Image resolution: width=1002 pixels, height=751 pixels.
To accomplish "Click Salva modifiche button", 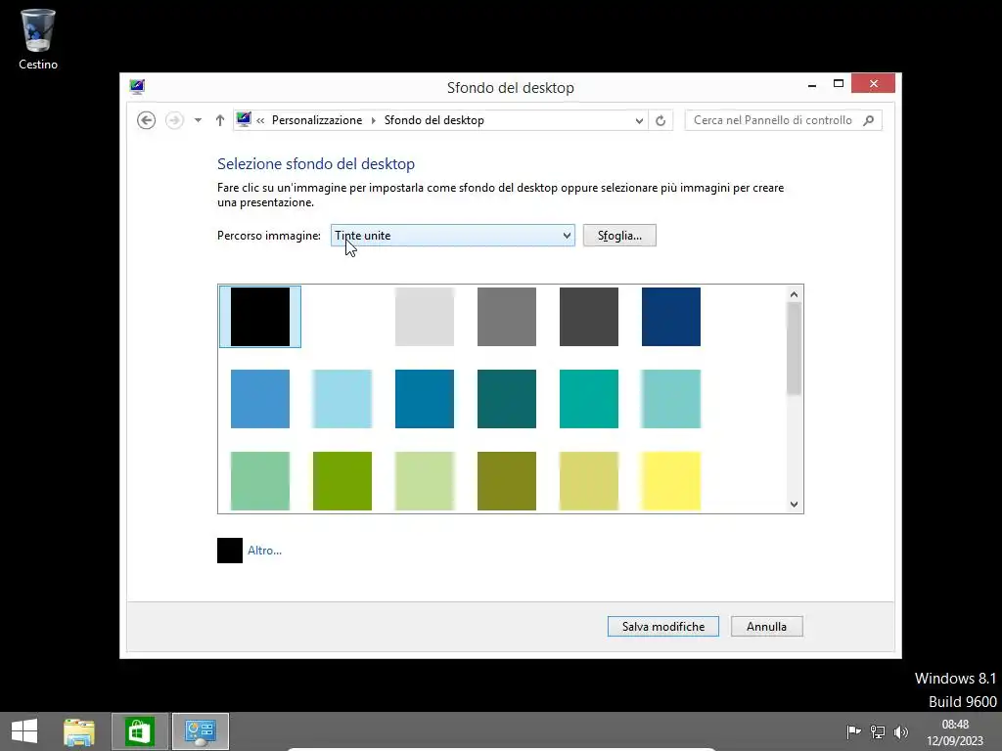I will [x=662, y=627].
